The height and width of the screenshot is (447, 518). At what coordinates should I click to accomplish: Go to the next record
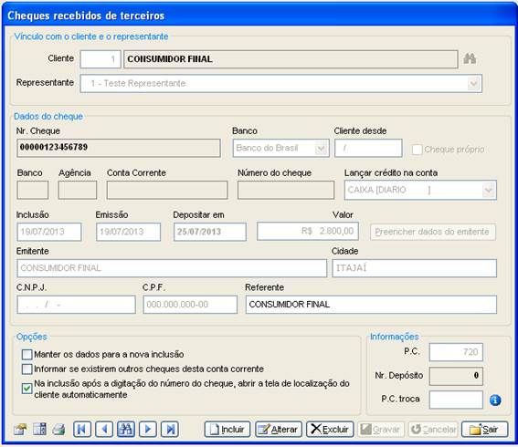point(148,429)
